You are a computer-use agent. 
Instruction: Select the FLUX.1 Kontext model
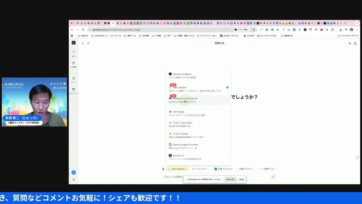click(198, 135)
